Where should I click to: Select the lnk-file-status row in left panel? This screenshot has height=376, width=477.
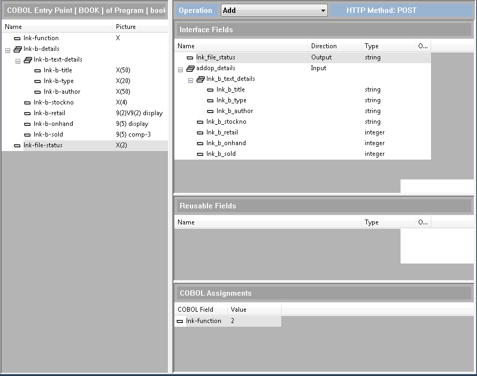coord(43,145)
